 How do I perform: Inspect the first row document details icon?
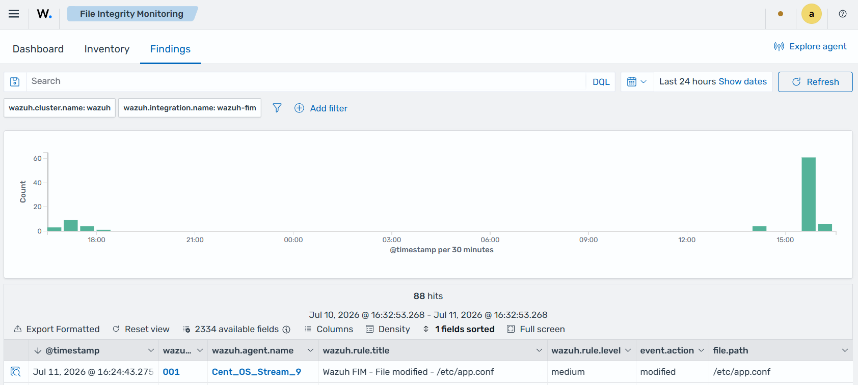tap(16, 372)
